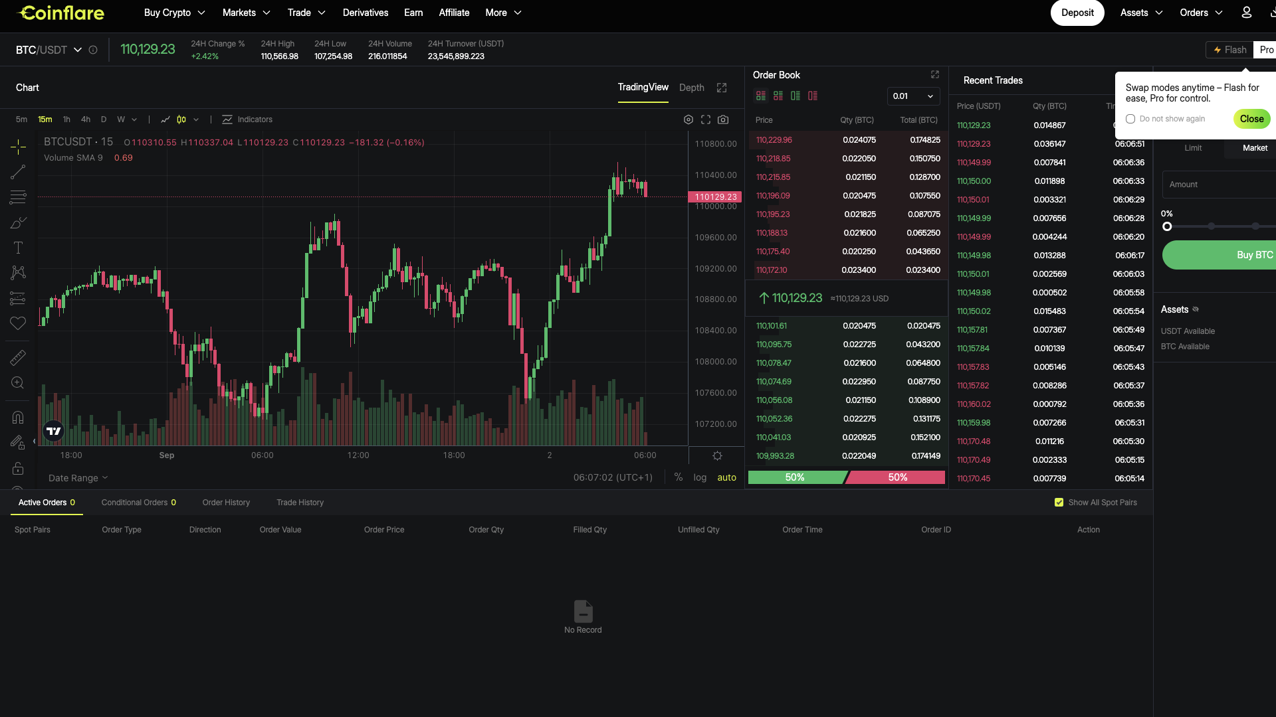The height and width of the screenshot is (717, 1276).
Task: Select the trend line drawing tool
Action: coord(18,172)
